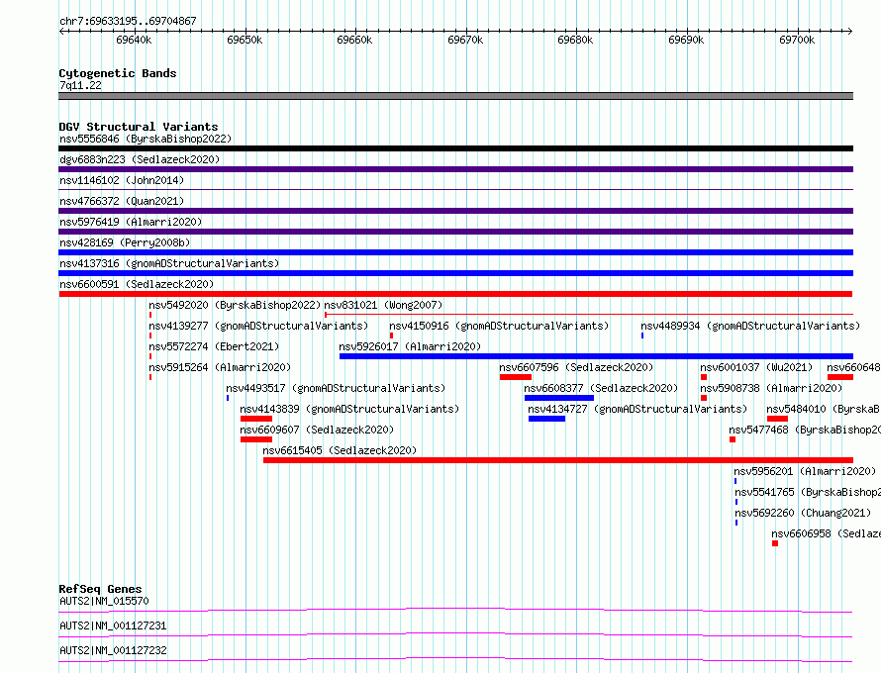Click the 69640k ruler tick label
This screenshot has width=881, height=673.
[x=134, y=40]
